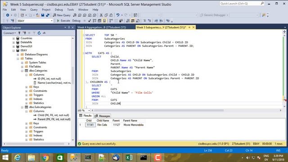288x162 pixels.
Task: Open Internet Explorer from the taskbar
Action: click(18, 157)
